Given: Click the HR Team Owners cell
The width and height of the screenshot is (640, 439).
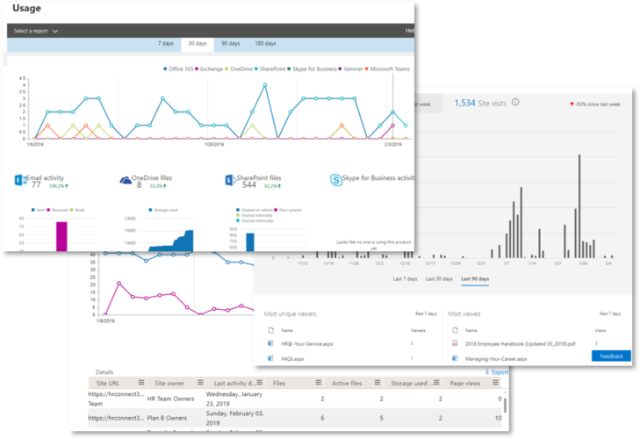Looking at the screenshot, I should click(170, 399).
